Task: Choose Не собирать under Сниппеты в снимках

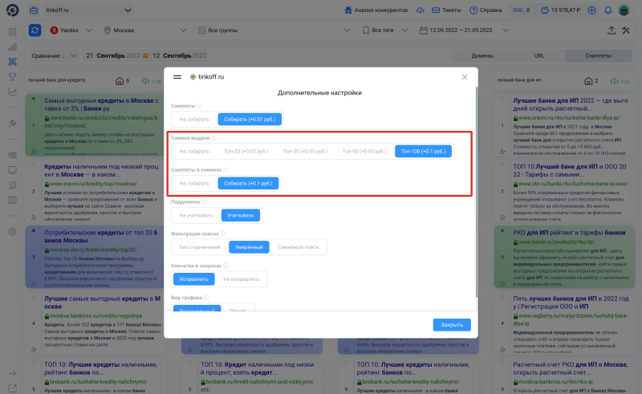Action: pos(194,183)
